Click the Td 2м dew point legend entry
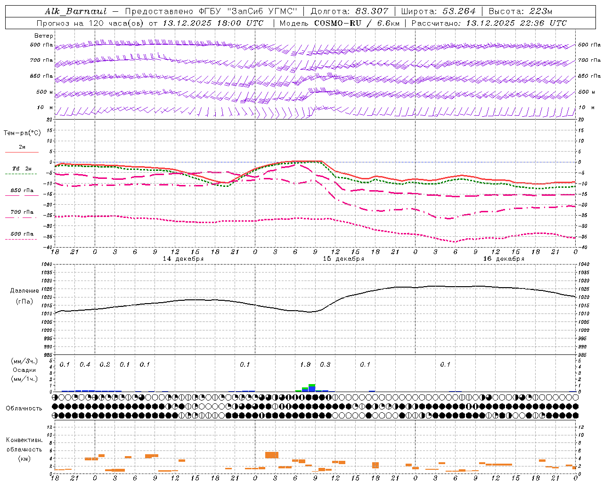This screenshot has width=603, height=482. [22, 169]
